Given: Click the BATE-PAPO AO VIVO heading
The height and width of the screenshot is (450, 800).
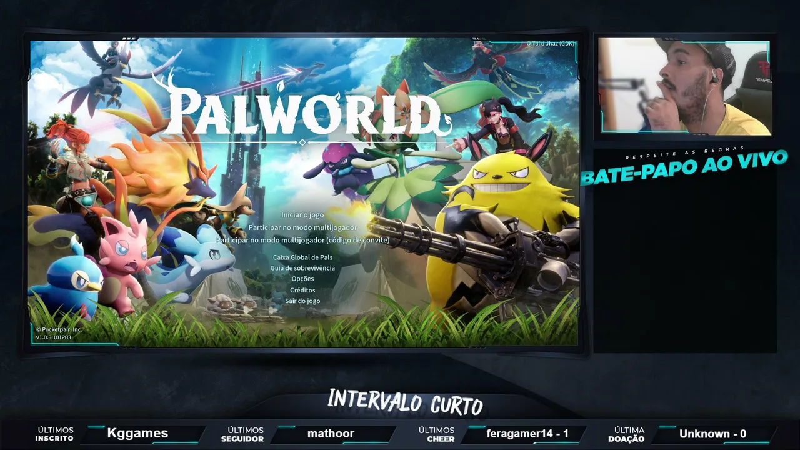Looking at the screenshot, I should [684, 167].
